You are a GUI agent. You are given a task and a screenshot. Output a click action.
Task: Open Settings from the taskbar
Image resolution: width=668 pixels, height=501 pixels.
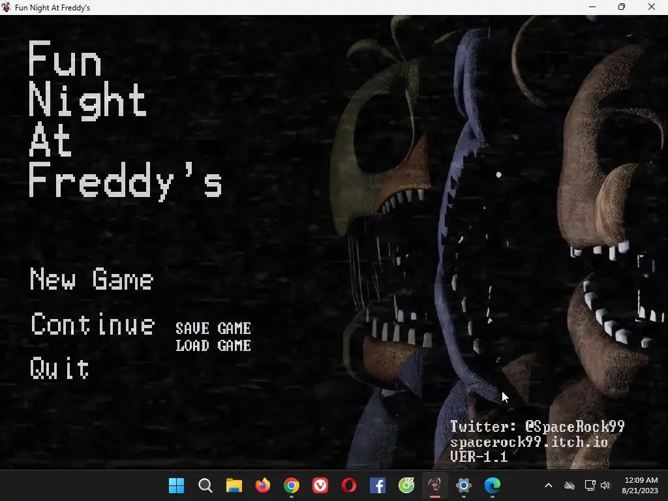click(x=464, y=485)
